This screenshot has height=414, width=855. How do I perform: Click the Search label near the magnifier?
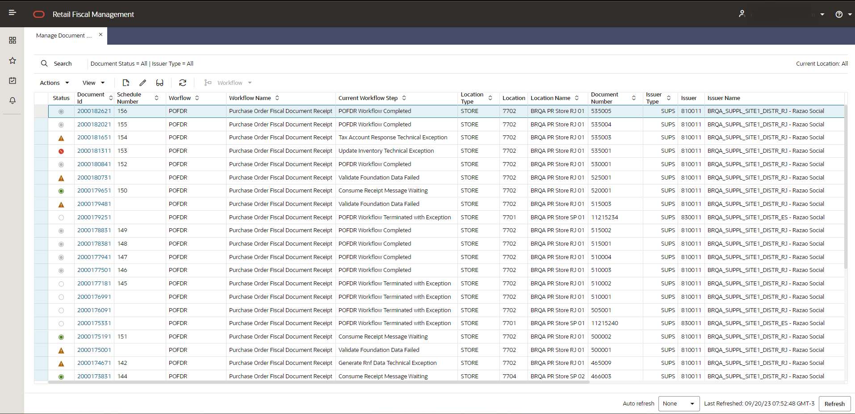(63, 63)
